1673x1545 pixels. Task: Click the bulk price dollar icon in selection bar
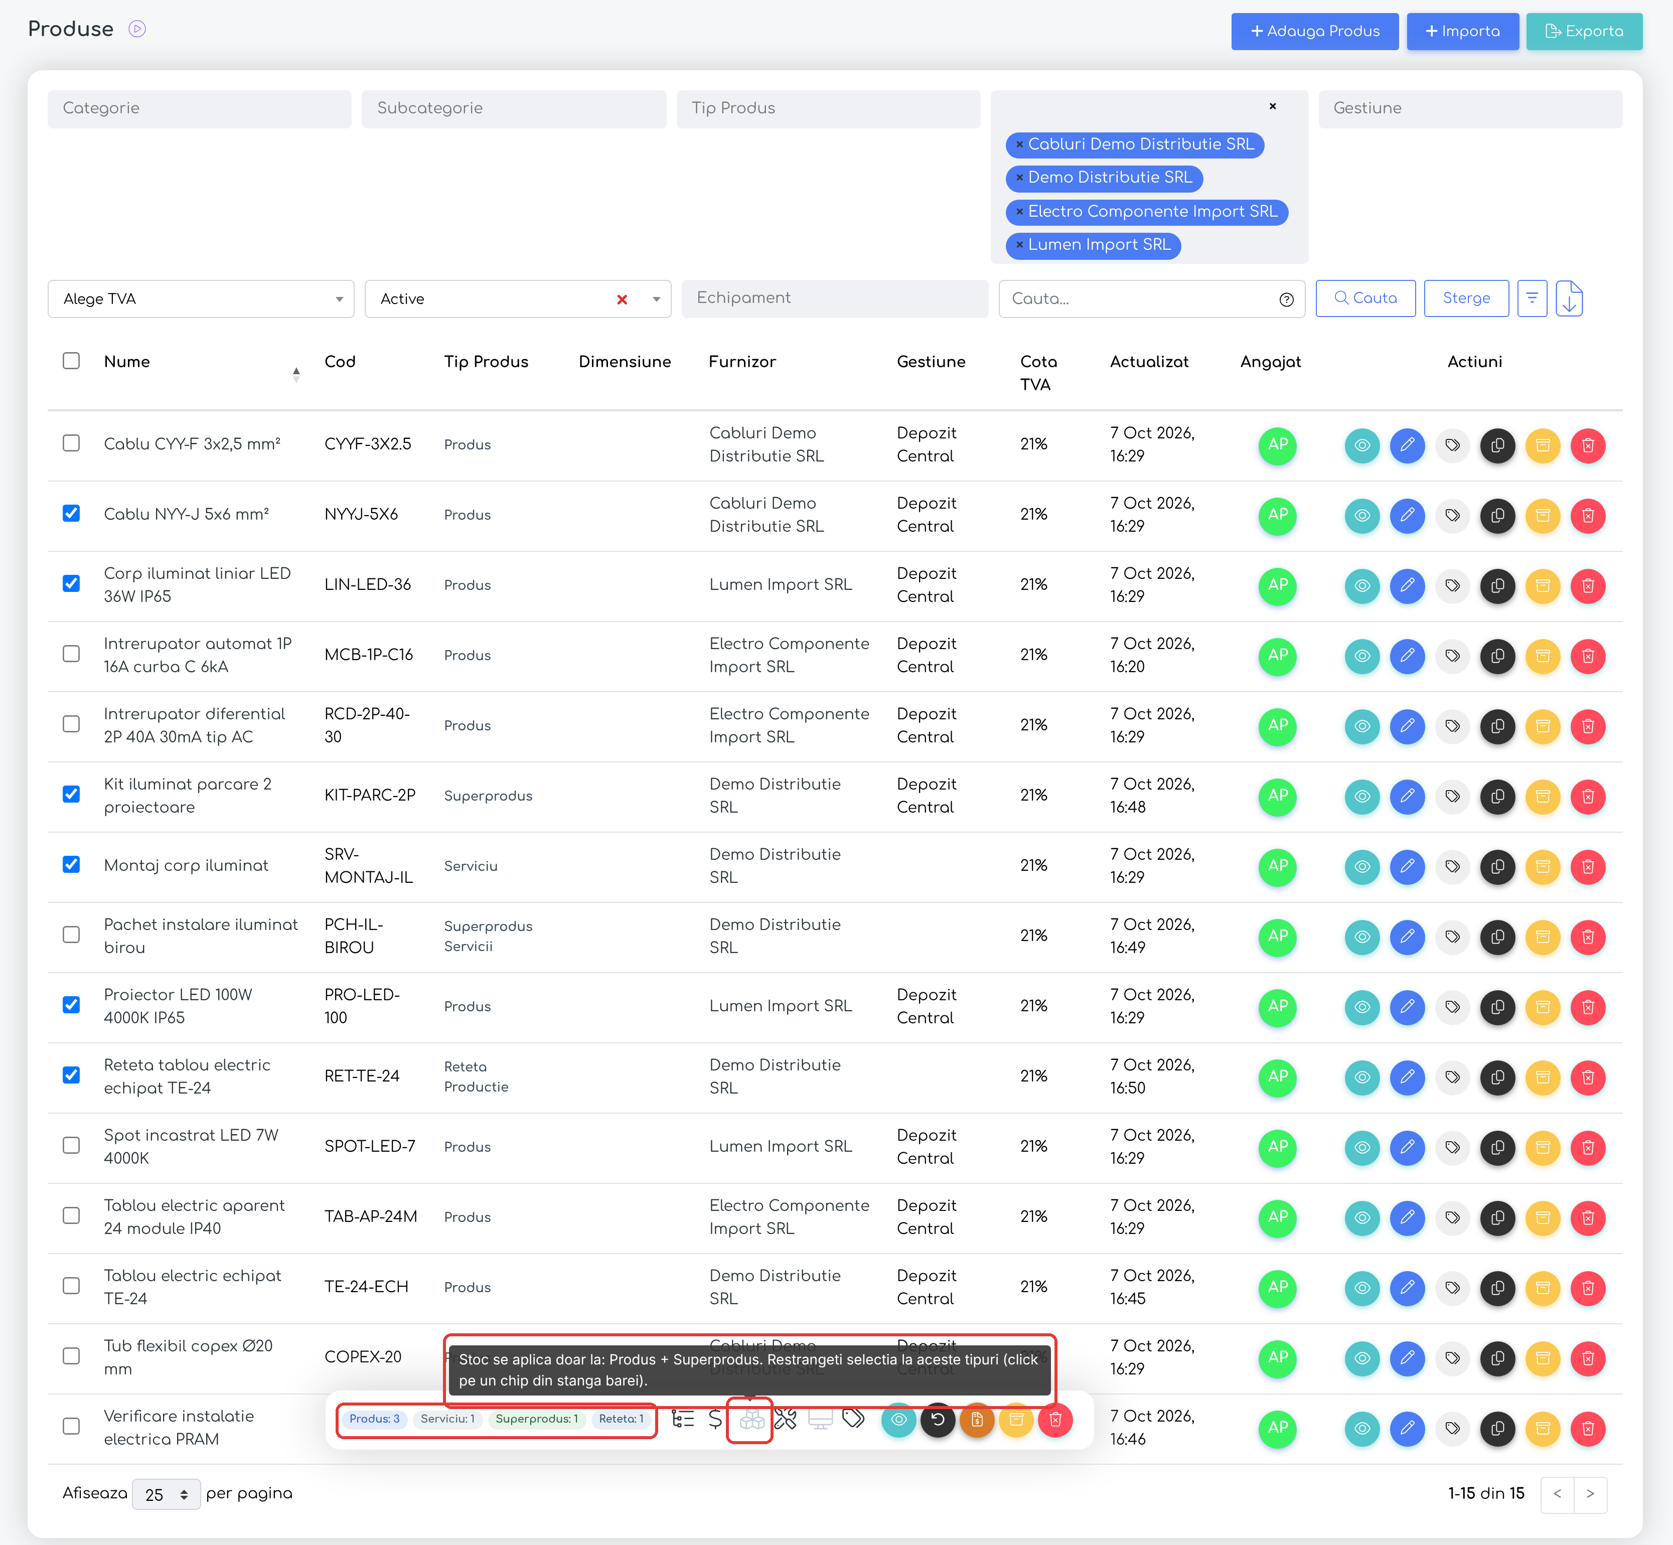pyautogui.click(x=715, y=1420)
